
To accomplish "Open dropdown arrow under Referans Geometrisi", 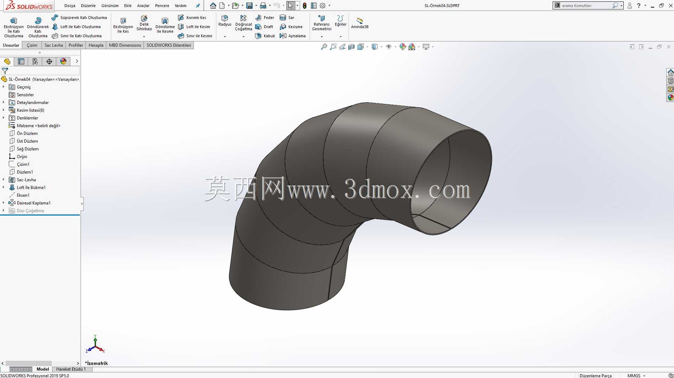I will [322, 37].
